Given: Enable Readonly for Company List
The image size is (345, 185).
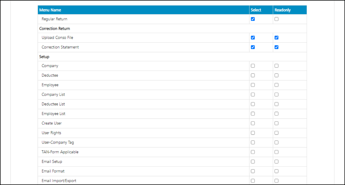Looking at the screenshot, I should point(276,94).
